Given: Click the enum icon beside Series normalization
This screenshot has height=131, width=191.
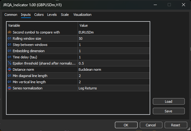Looking at the screenshot, I should click(x=9, y=88).
